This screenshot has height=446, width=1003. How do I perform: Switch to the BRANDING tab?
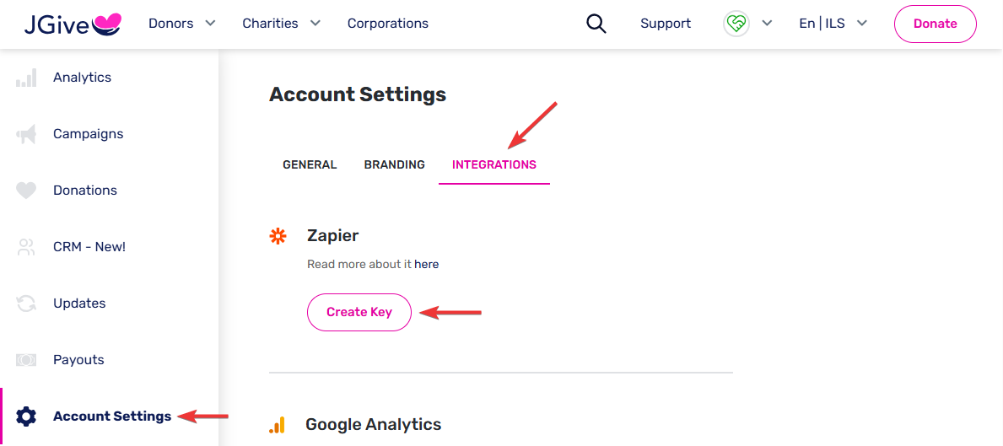click(395, 165)
